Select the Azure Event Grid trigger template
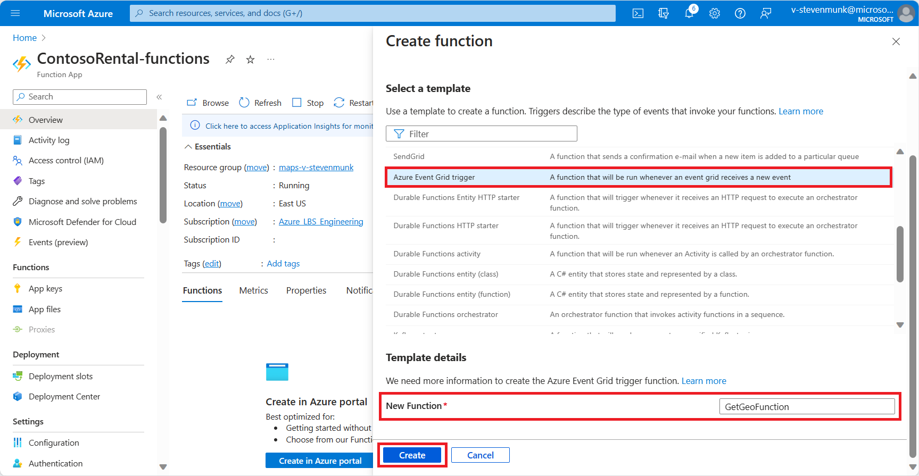 (639, 177)
